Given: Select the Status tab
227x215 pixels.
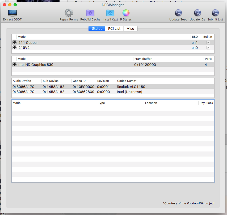Looking at the screenshot, I should pos(97,29).
